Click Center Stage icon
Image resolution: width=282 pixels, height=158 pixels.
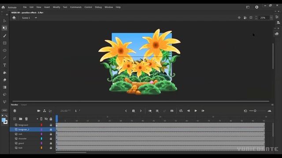pos(239,18)
